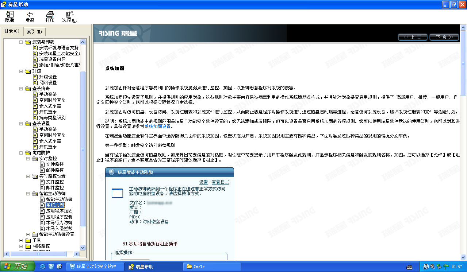Click tree panel scroll-up arrow

(83, 42)
